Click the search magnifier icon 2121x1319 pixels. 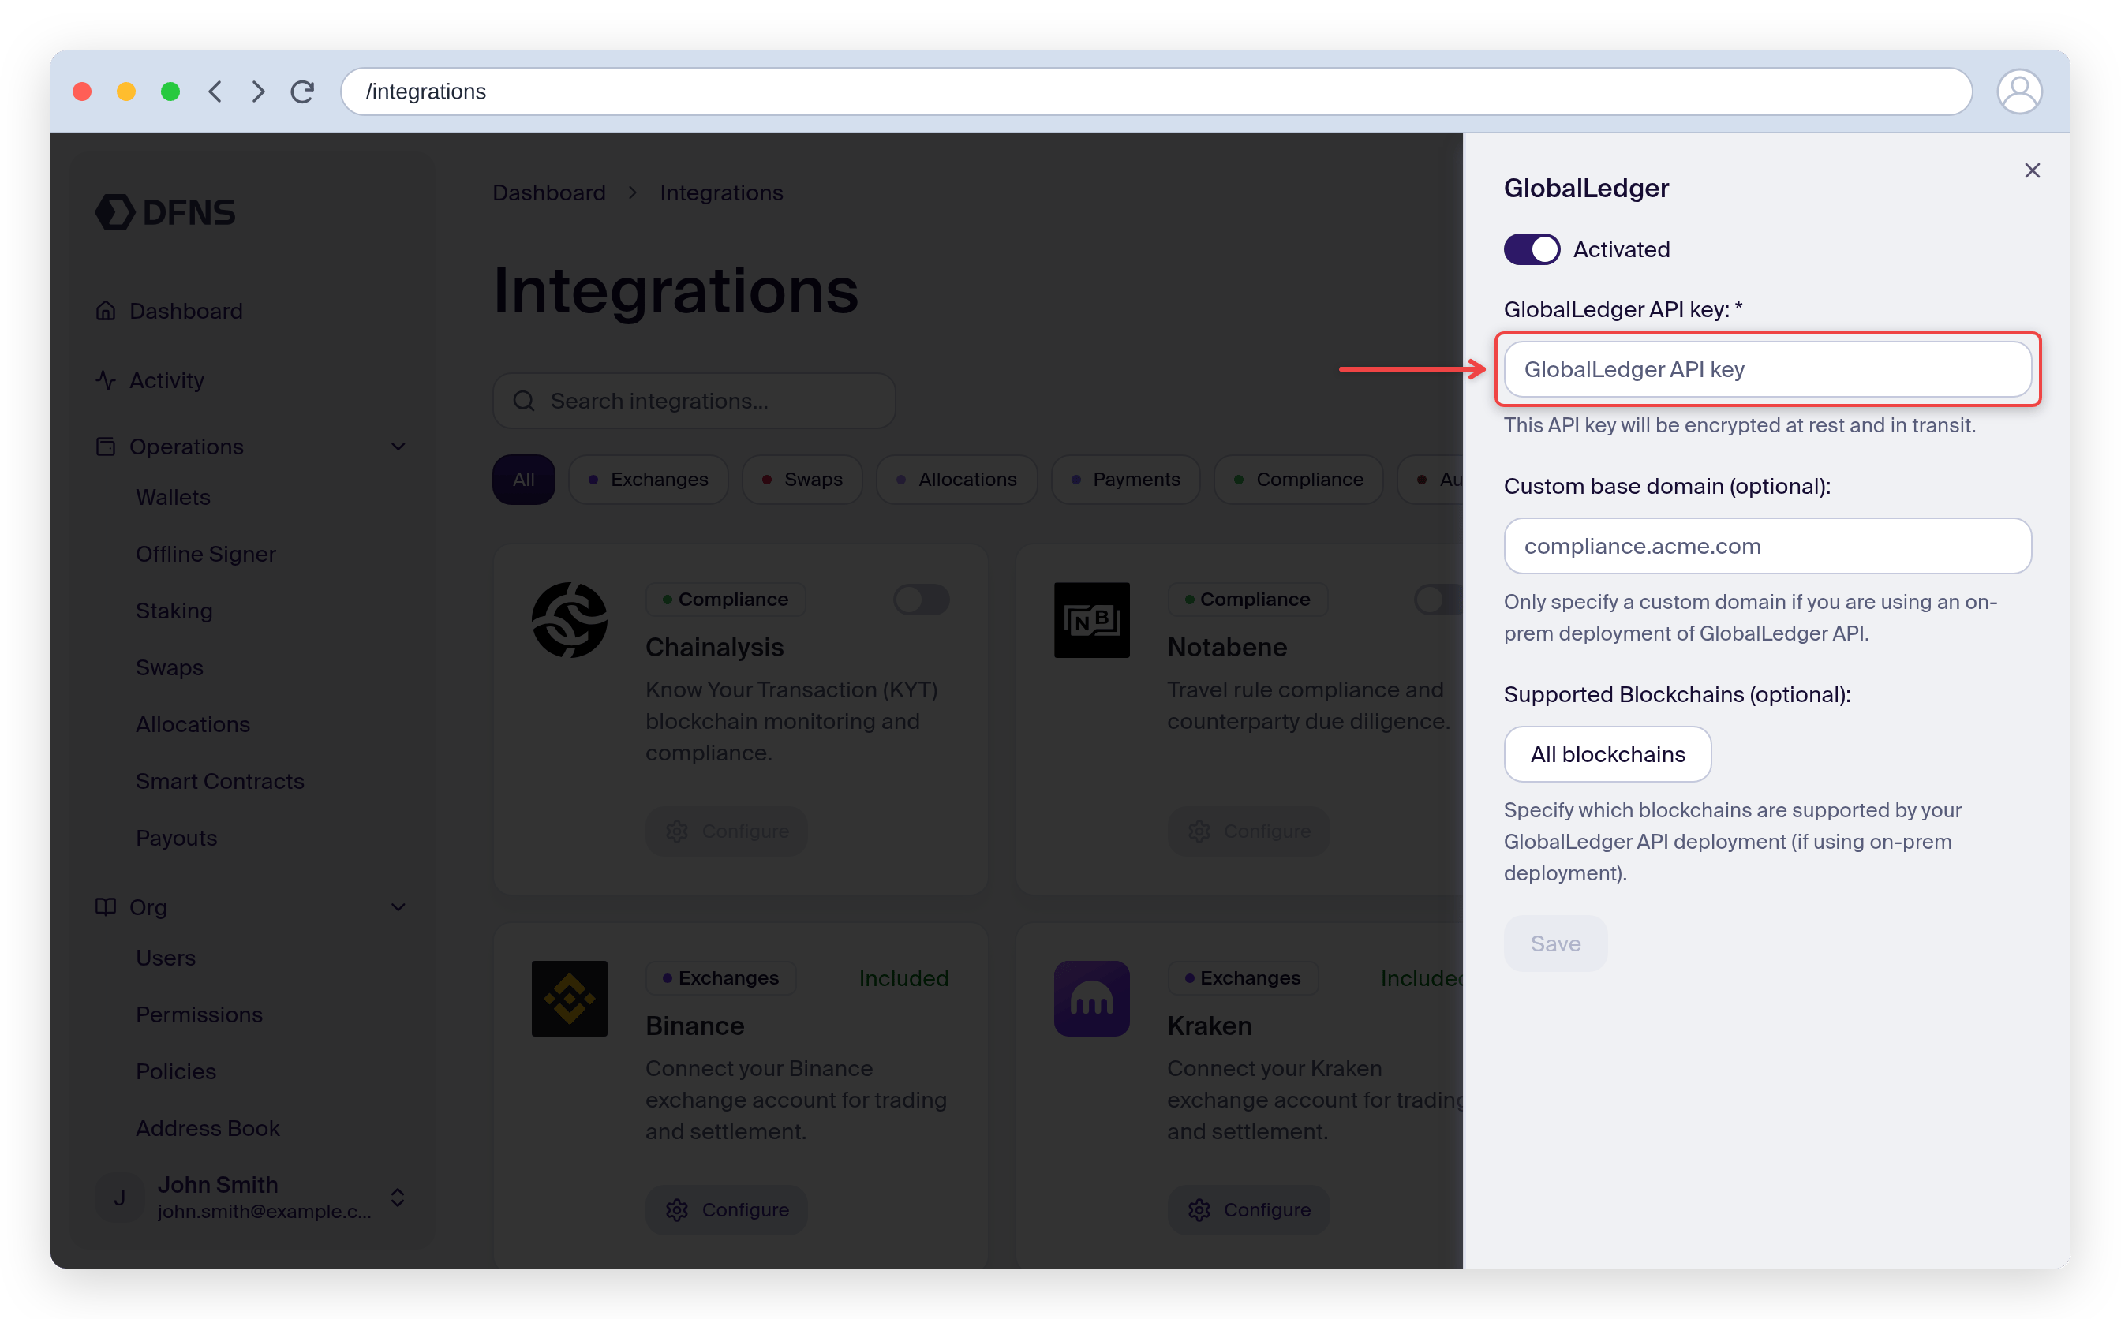coord(523,402)
